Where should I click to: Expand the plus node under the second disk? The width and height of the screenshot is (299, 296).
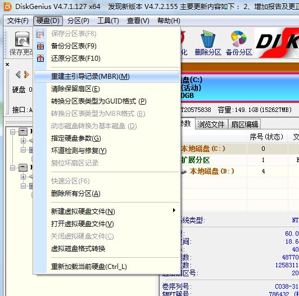(23, 177)
